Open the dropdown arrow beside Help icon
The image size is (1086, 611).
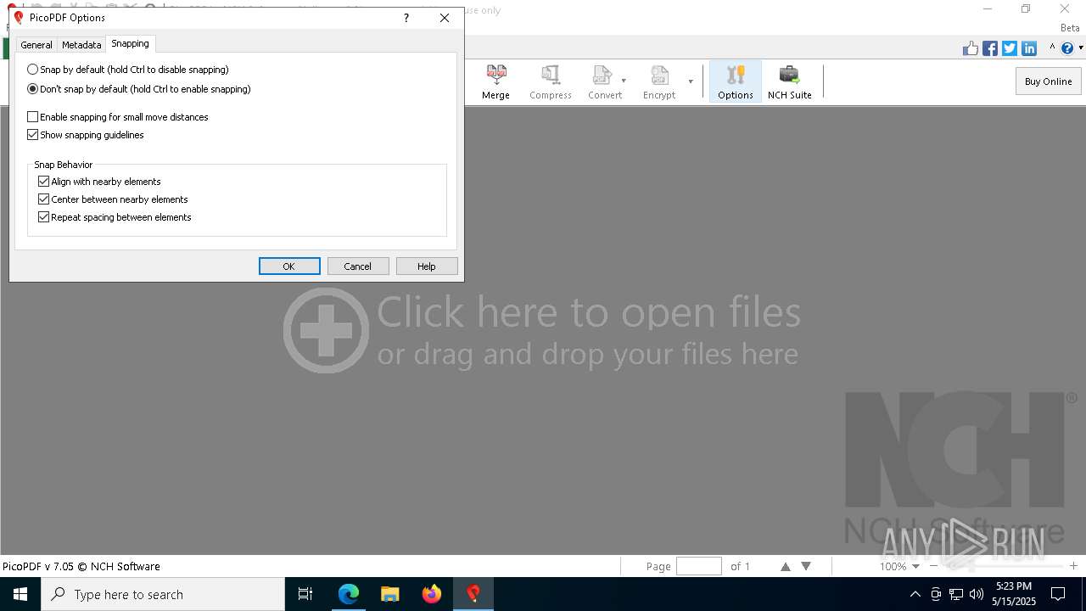point(1080,48)
